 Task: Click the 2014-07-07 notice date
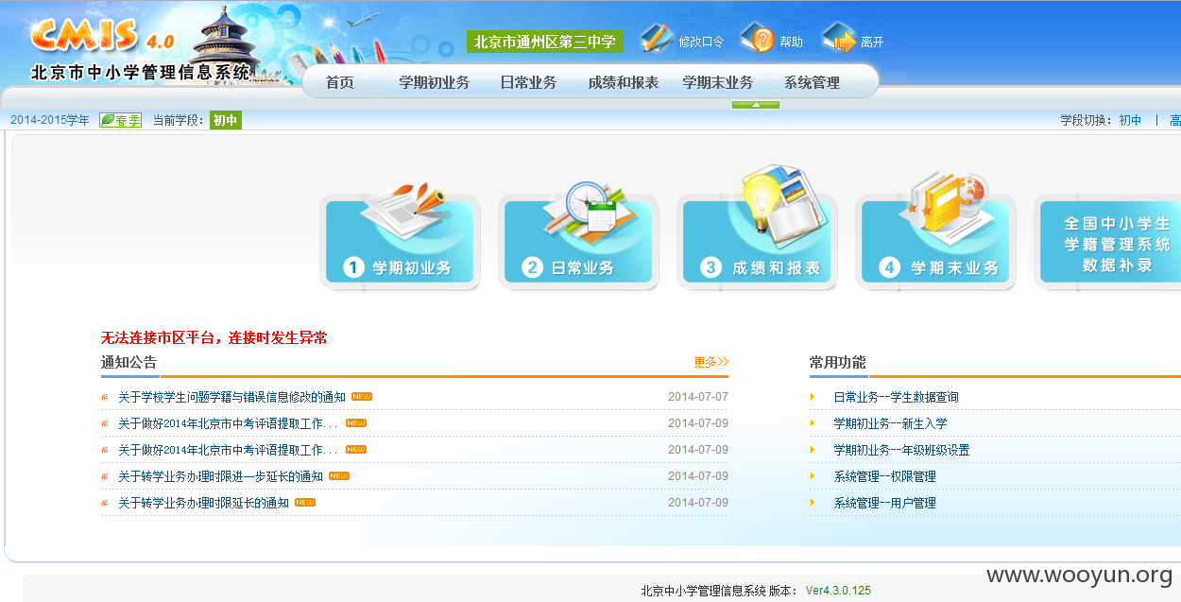pos(698,397)
